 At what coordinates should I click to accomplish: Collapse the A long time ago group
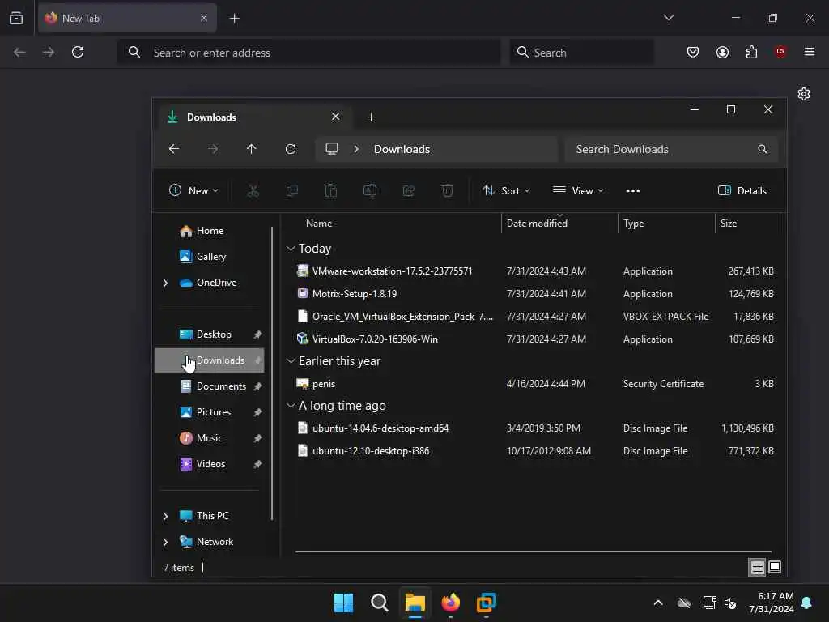click(x=291, y=406)
